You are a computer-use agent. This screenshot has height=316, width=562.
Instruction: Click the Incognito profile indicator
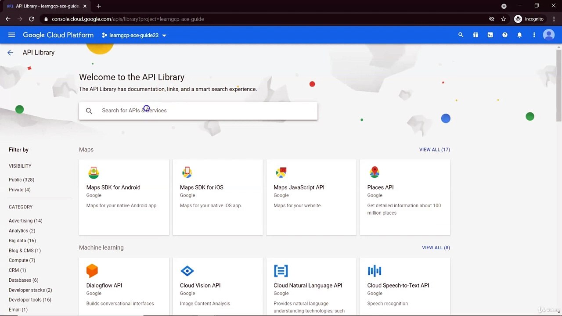coord(529,19)
